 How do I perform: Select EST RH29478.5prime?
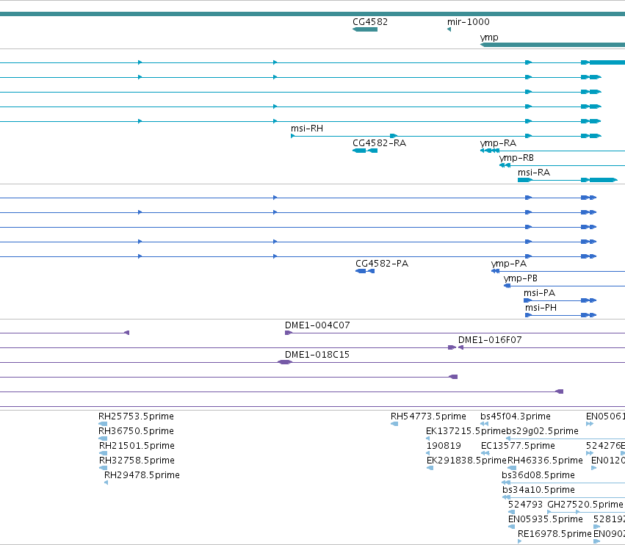point(142,476)
